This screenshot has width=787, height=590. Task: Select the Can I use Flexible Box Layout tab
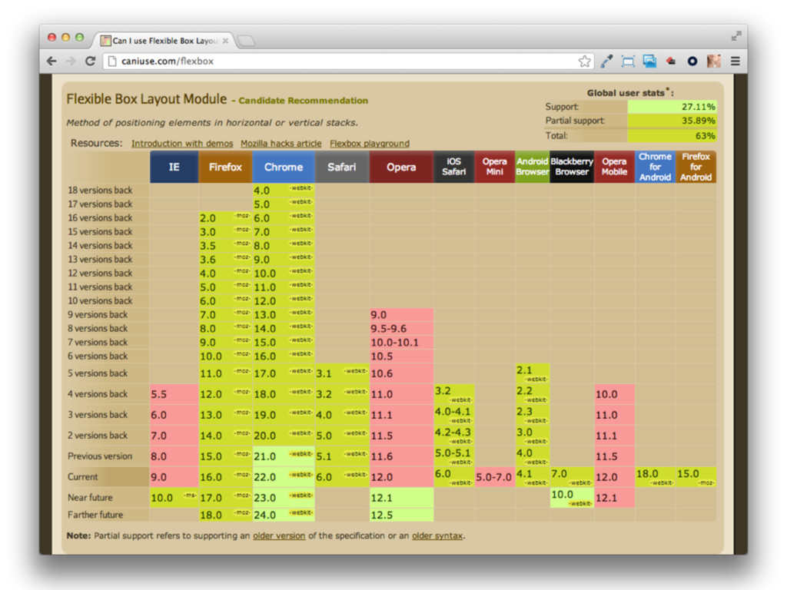(164, 41)
